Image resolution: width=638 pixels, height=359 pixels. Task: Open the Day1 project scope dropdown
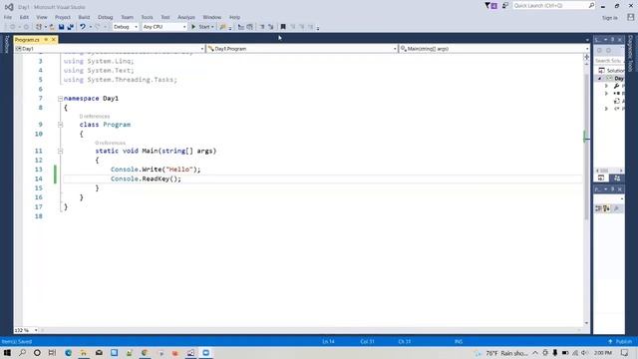110,49
